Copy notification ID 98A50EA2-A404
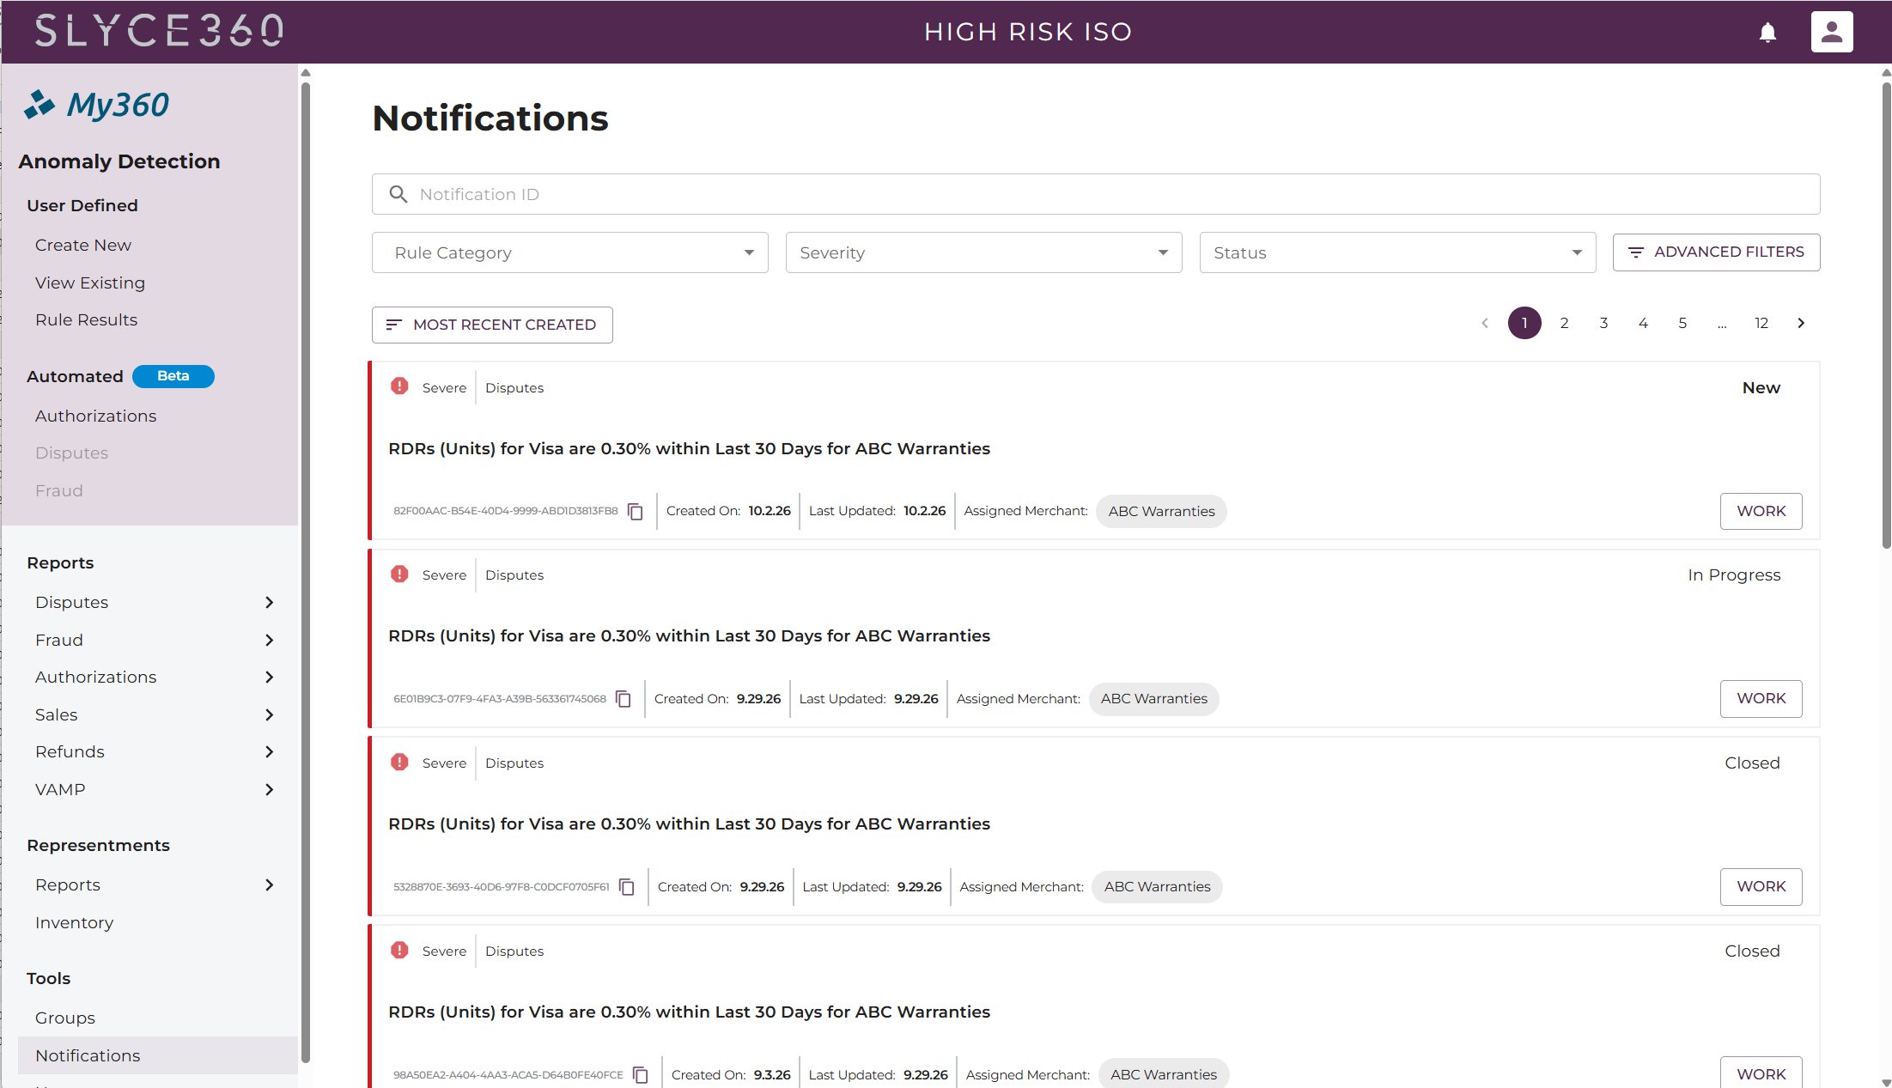The height and width of the screenshot is (1088, 1892). click(641, 1075)
